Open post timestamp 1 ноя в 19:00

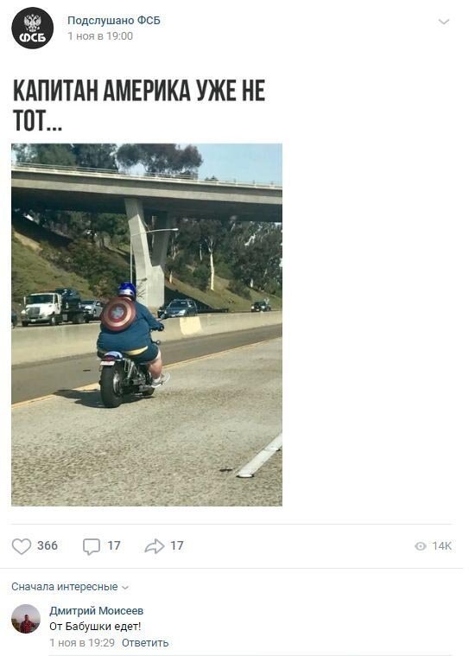point(100,36)
